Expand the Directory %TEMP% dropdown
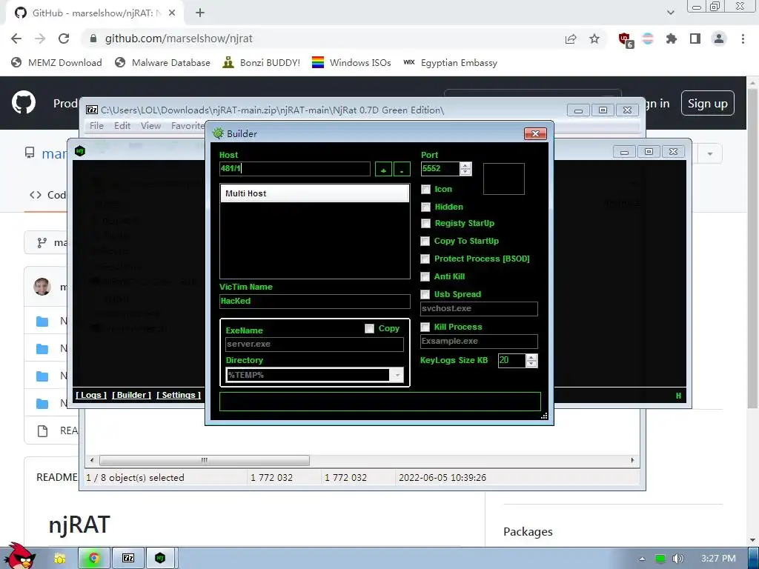This screenshot has width=759, height=569. 397,375
